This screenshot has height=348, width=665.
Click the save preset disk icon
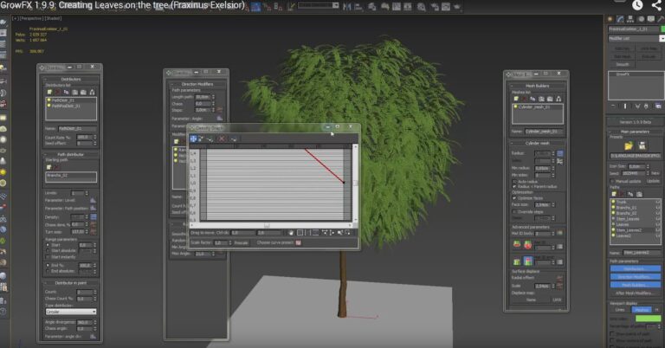tap(642, 145)
